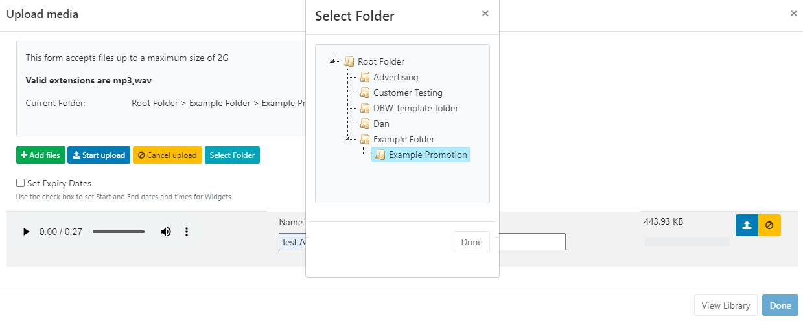Click the Current Folder path text
803x321 pixels.
[x=218, y=103]
